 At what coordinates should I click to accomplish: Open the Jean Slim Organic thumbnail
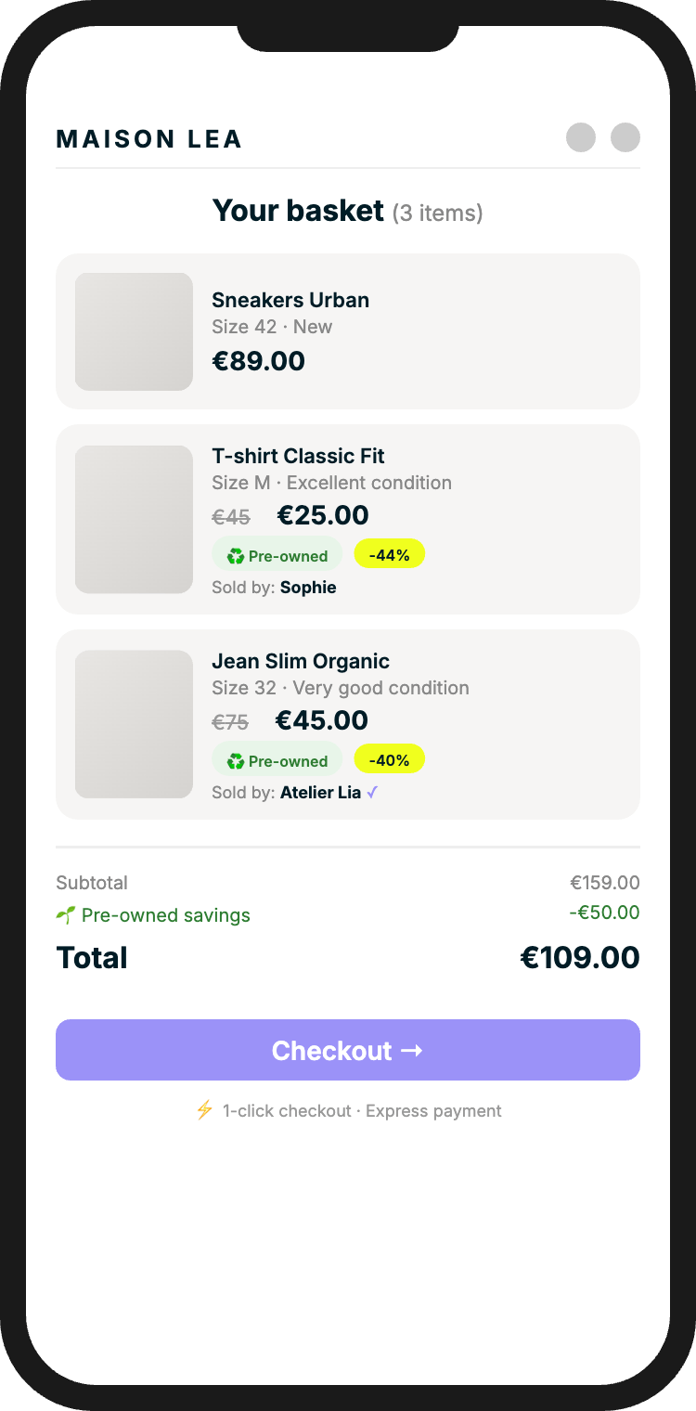click(x=134, y=724)
